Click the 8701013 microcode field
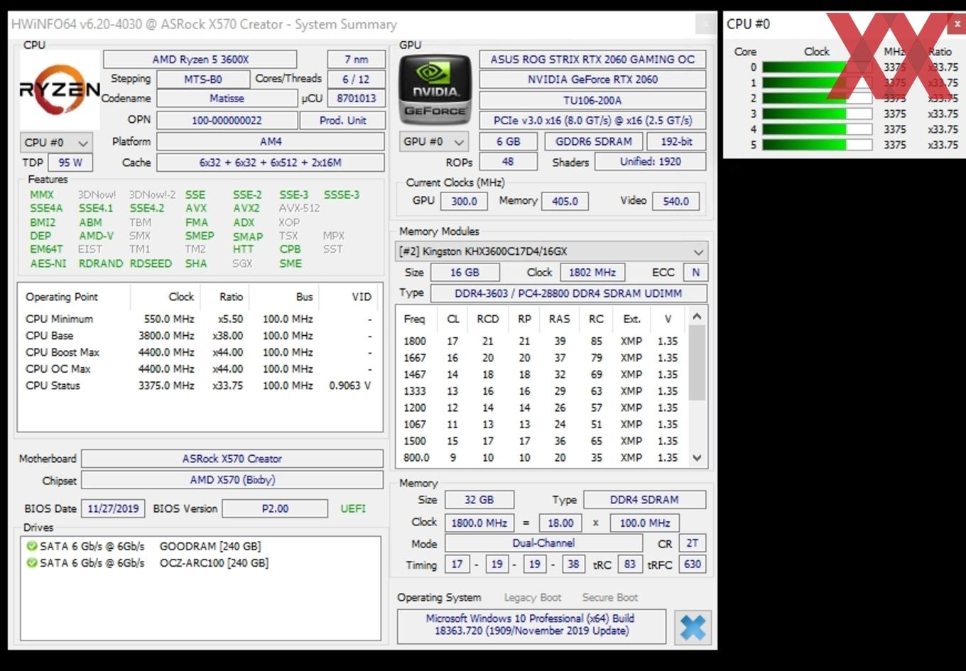The image size is (966, 671). point(356,99)
